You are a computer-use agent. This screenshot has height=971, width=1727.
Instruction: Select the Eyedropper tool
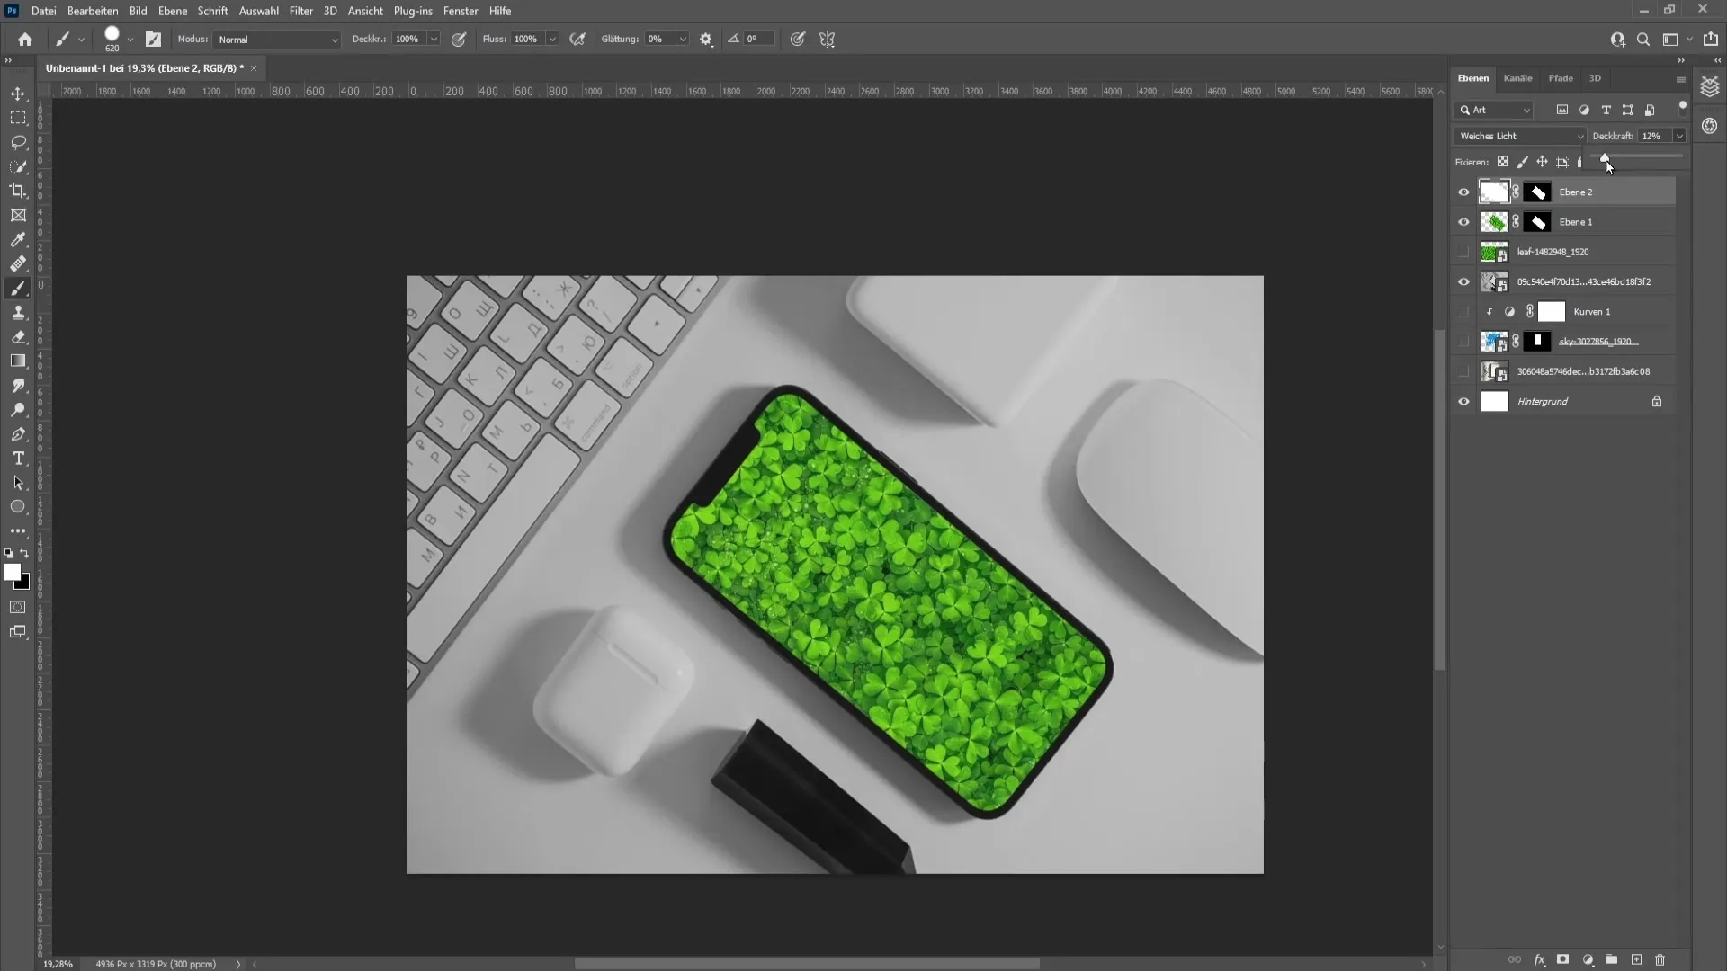tap(18, 238)
